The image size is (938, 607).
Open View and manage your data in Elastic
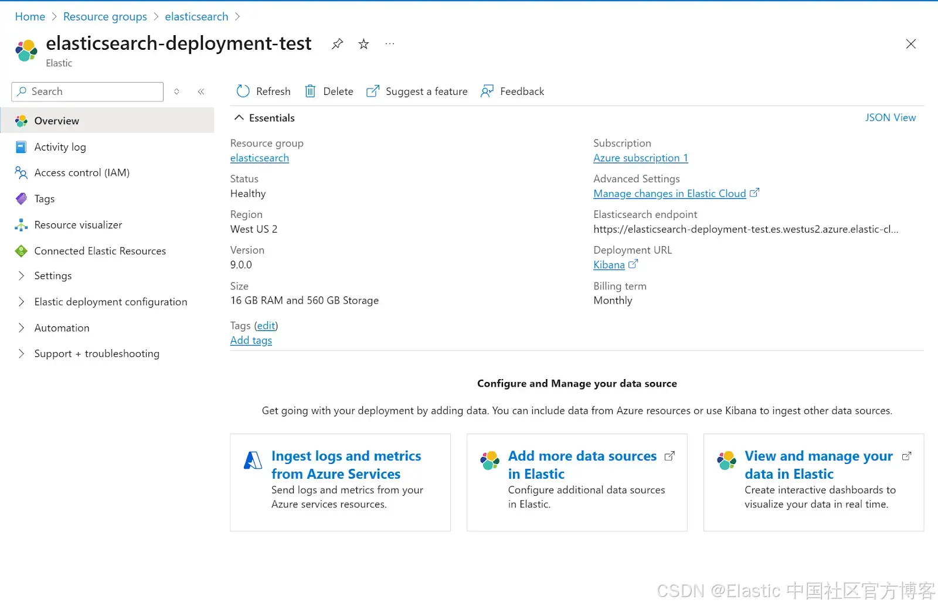point(818,465)
